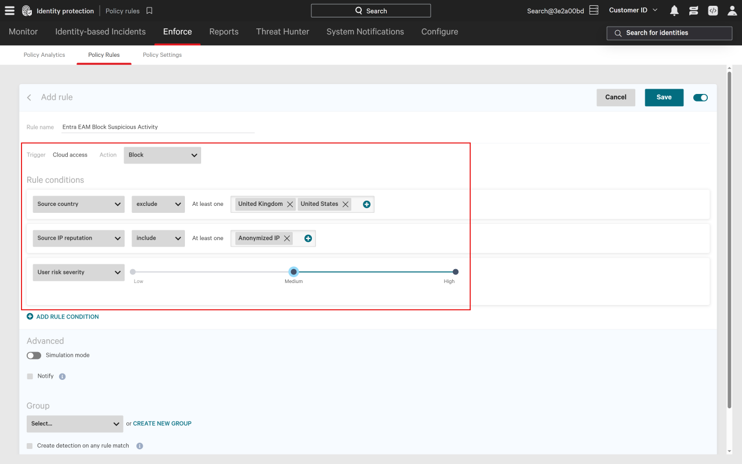Open the hamburger navigation menu

9,10
